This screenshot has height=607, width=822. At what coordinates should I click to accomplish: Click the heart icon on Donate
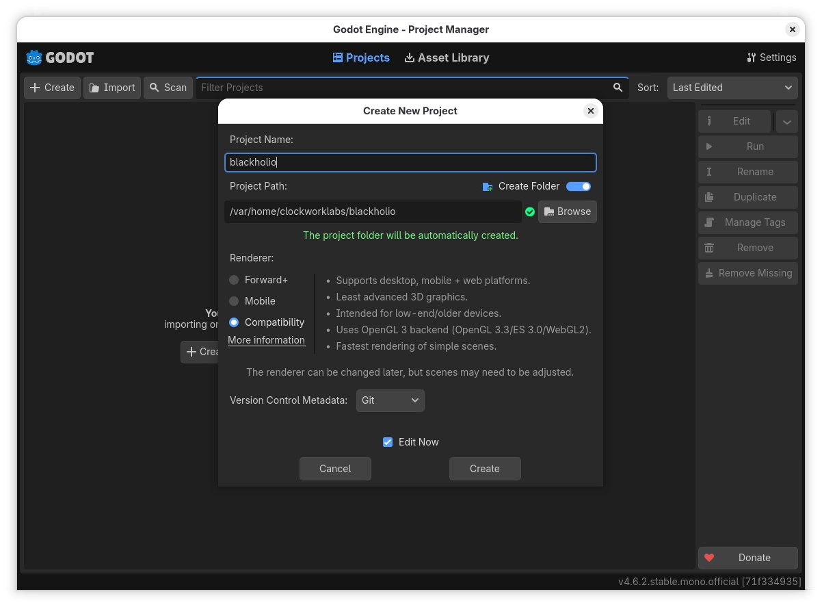tap(709, 558)
